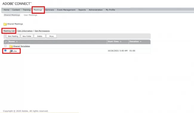
Task: Sort by the Duration column arrow
Action: (141, 41)
